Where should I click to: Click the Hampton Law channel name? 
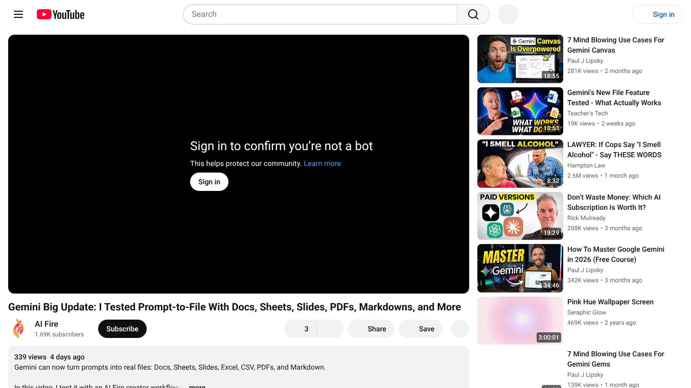point(586,165)
